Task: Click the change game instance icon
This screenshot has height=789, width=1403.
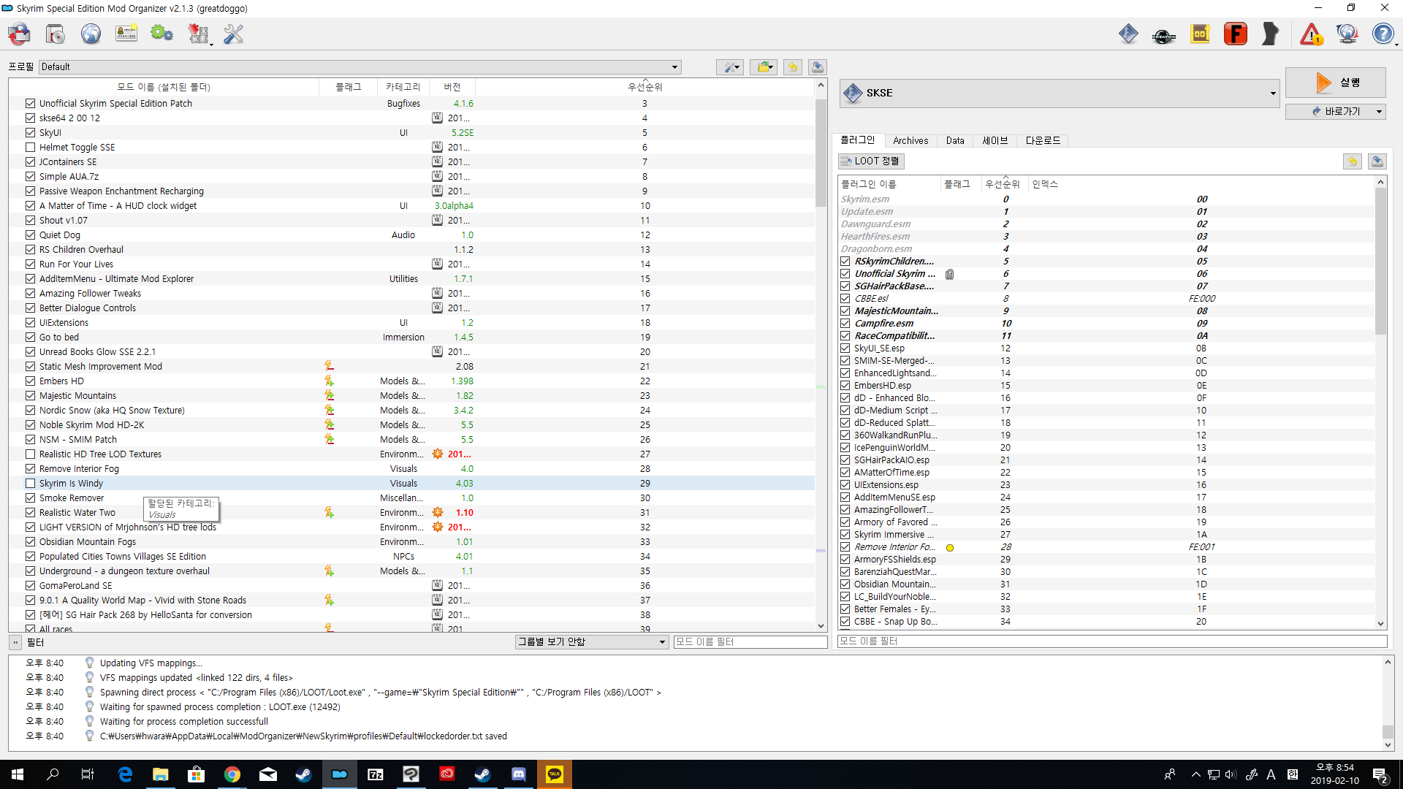Action: click(20, 34)
